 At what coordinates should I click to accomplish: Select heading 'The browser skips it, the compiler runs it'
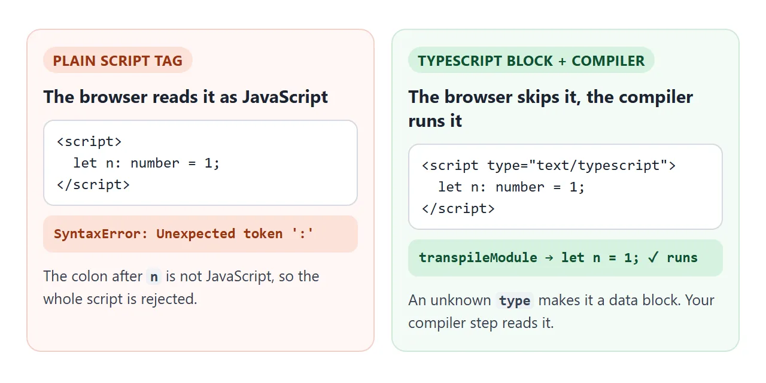click(551, 109)
